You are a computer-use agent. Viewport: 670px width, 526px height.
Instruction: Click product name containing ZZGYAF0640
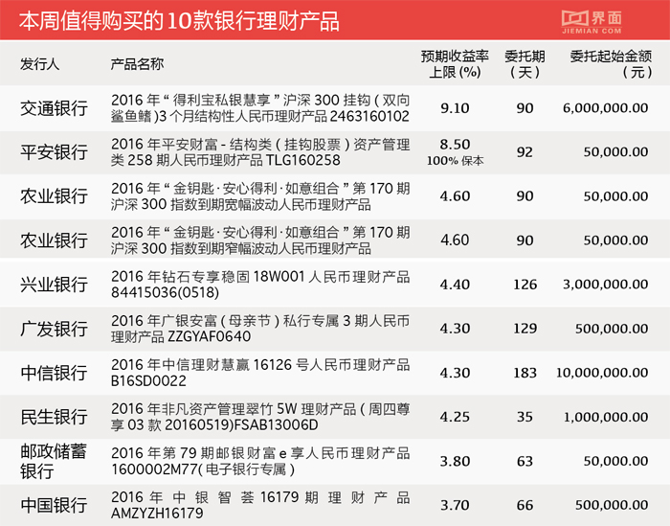(260, 329)
